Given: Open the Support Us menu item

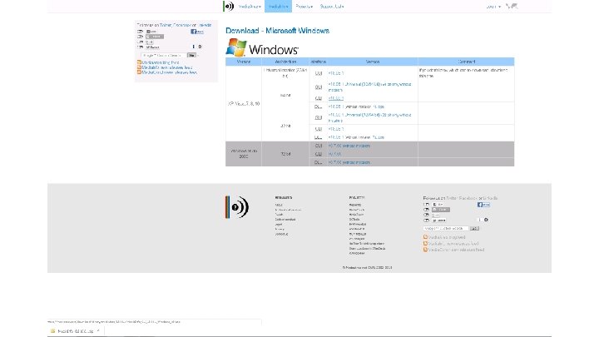Looking at the screenshot, I should (332, 7).
